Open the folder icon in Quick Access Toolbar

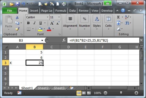tap(12, 4)
